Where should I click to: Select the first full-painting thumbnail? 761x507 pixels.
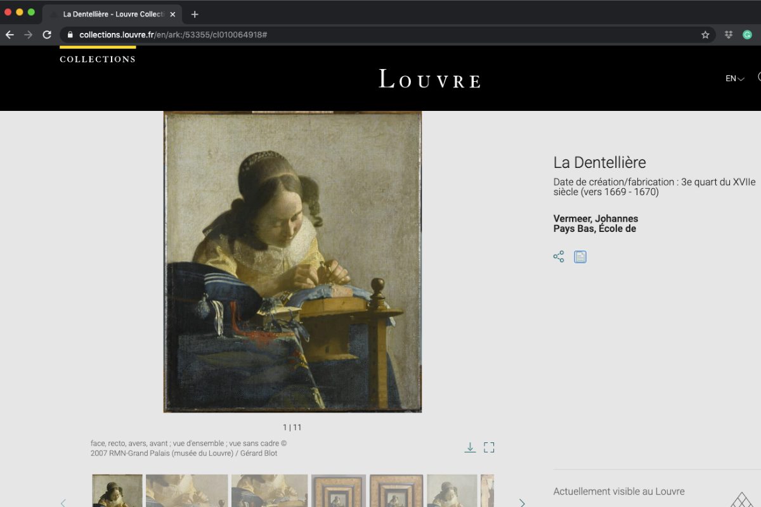coord(117,491)
